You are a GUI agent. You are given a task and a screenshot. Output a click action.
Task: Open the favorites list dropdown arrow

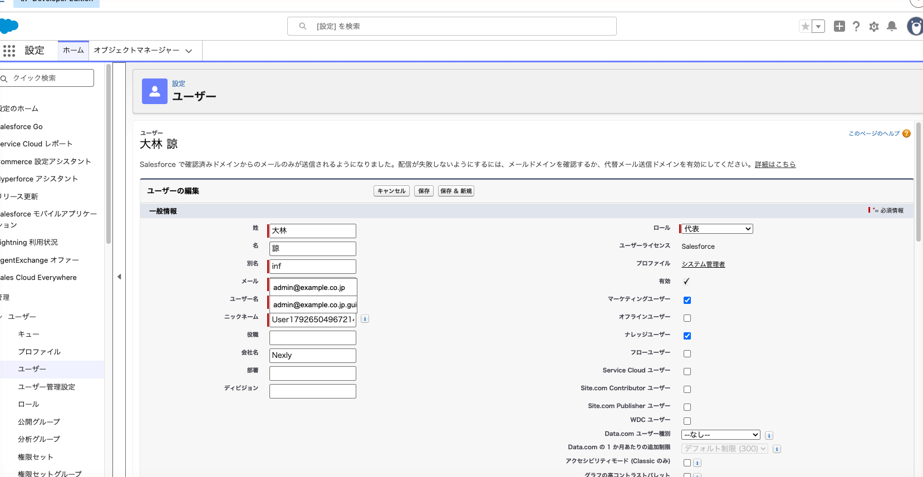coord(818,26)
